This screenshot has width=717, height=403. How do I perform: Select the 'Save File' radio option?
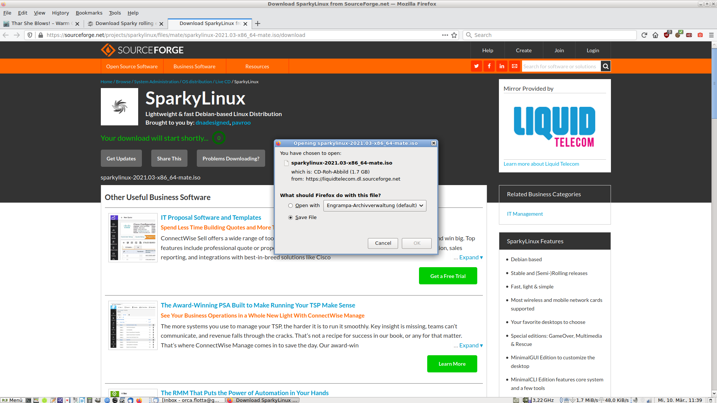(291, 218)
